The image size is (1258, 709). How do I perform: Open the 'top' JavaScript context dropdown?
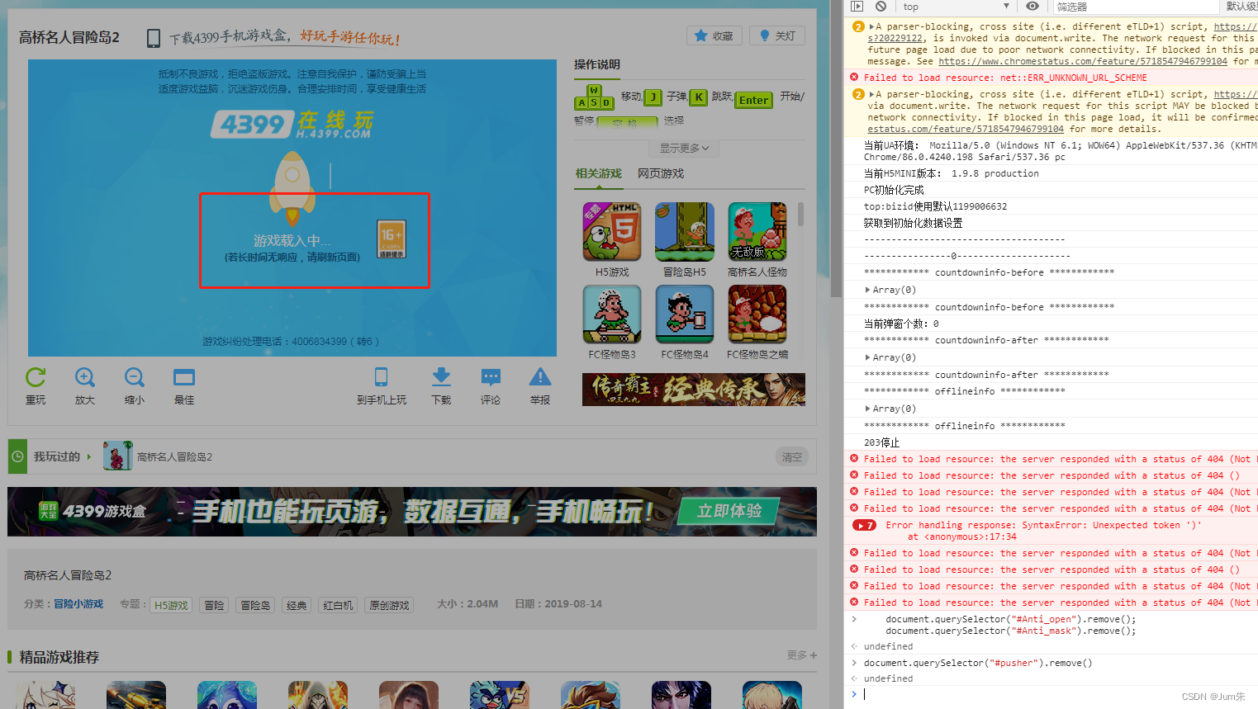coord(956,7)
